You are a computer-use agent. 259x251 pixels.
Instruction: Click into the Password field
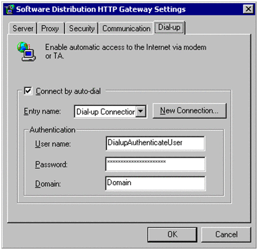[155, 164]
